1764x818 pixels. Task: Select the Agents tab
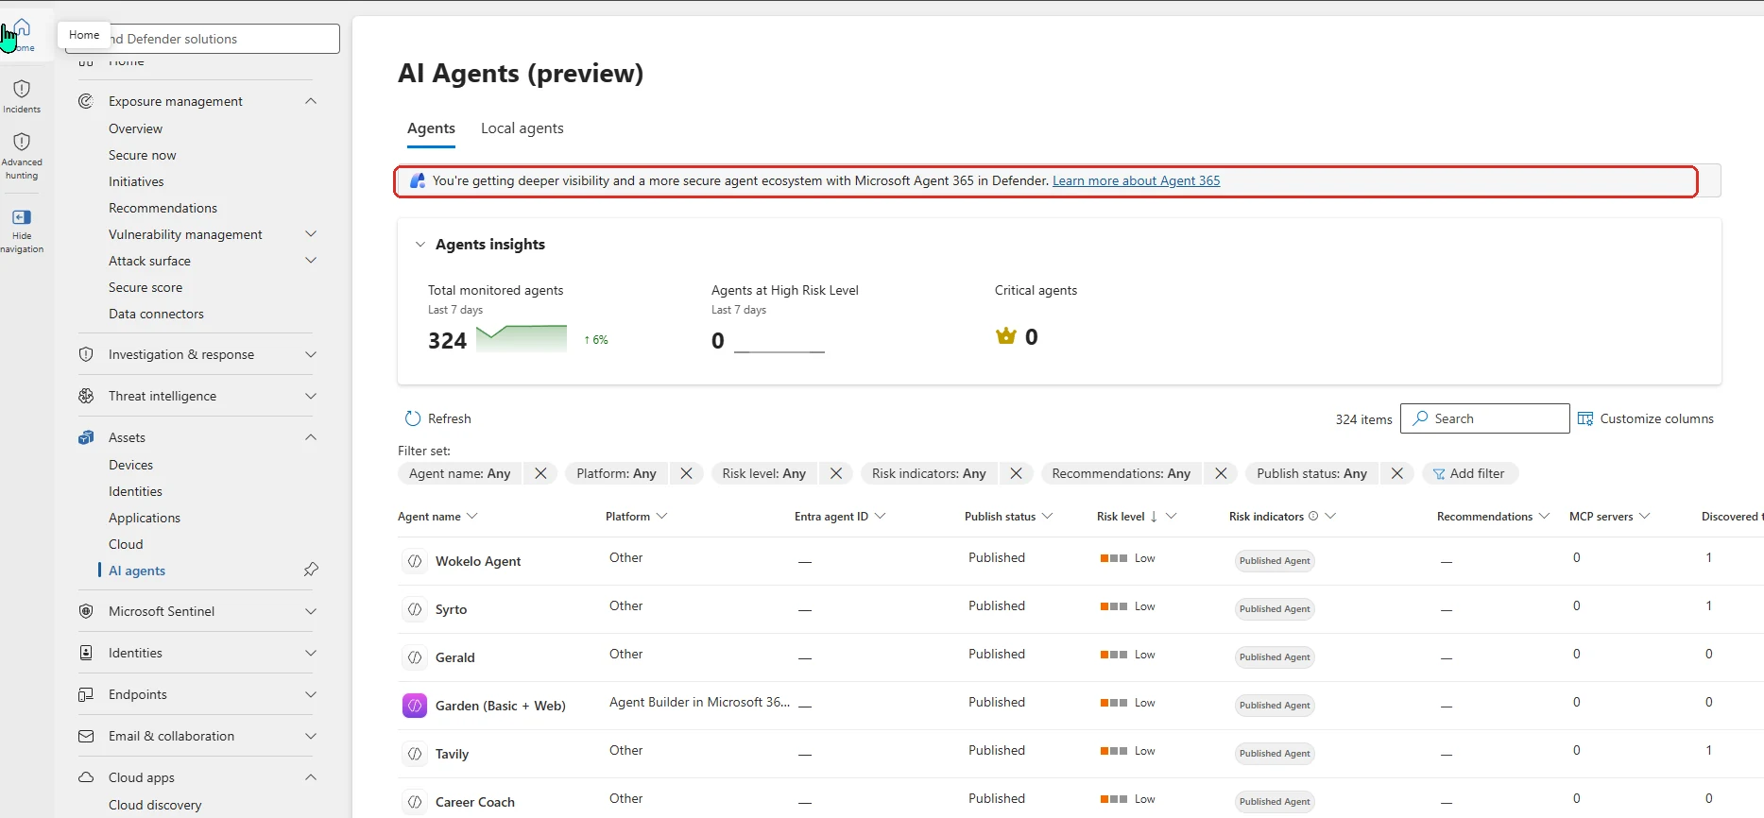pyautogui.click(x=431, y=128)
